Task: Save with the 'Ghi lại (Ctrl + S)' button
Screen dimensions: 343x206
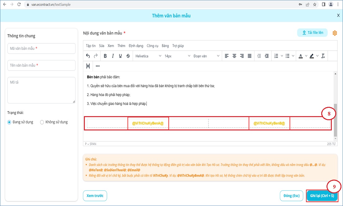Action: click(322, 196)
